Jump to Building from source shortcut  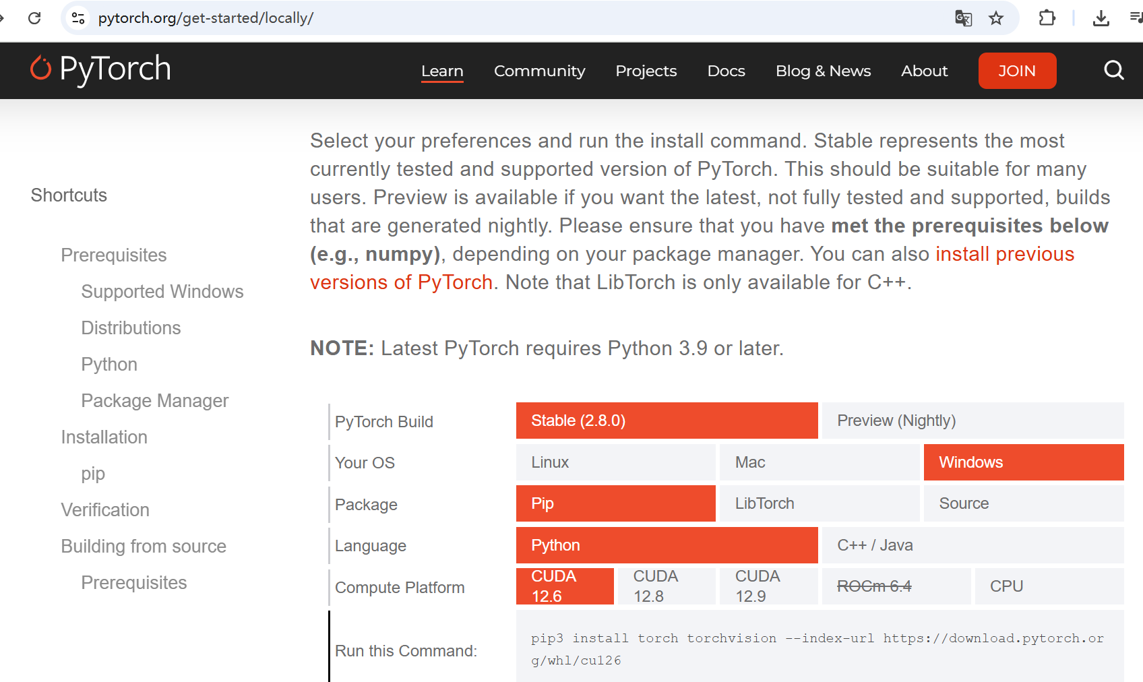pos(144,547)
